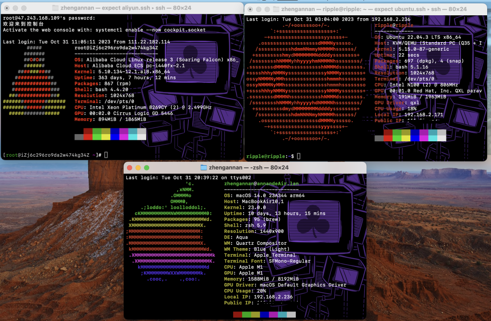Click 'Last login ... from 192.168.2.236' in ubuntu window
This screenshot has width=491, height=321.
tap(328, 19)
